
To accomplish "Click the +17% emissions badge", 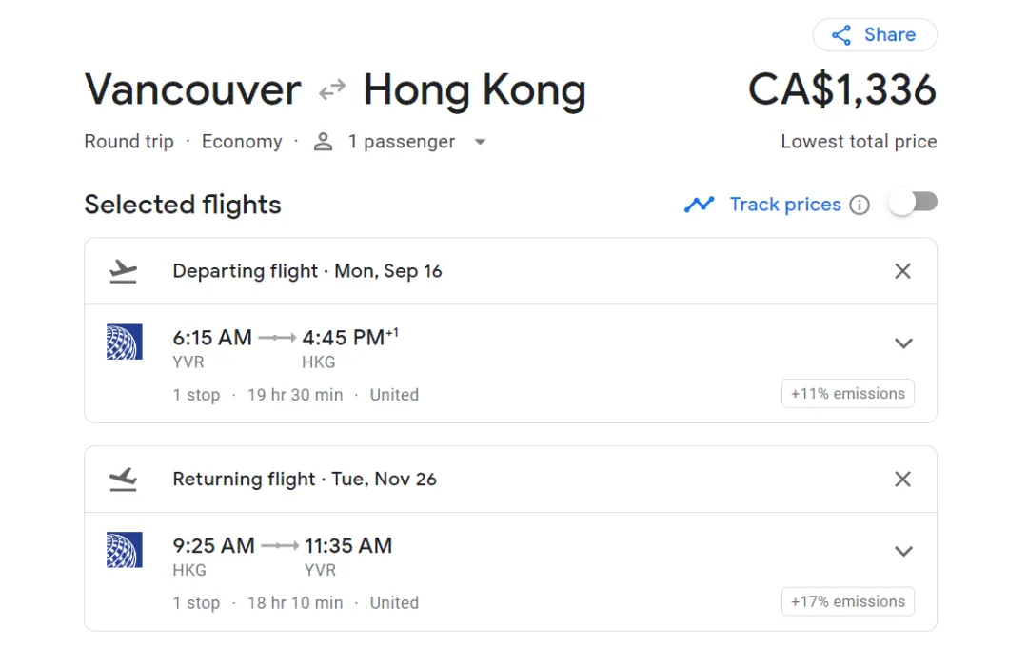I will 848,601.
